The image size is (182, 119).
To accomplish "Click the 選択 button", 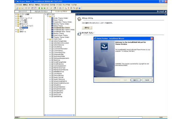I will coord(87,28).
